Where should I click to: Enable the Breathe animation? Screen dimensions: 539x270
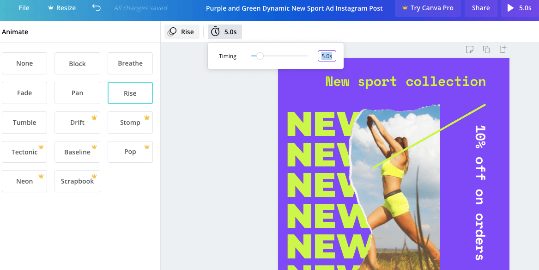130,63
